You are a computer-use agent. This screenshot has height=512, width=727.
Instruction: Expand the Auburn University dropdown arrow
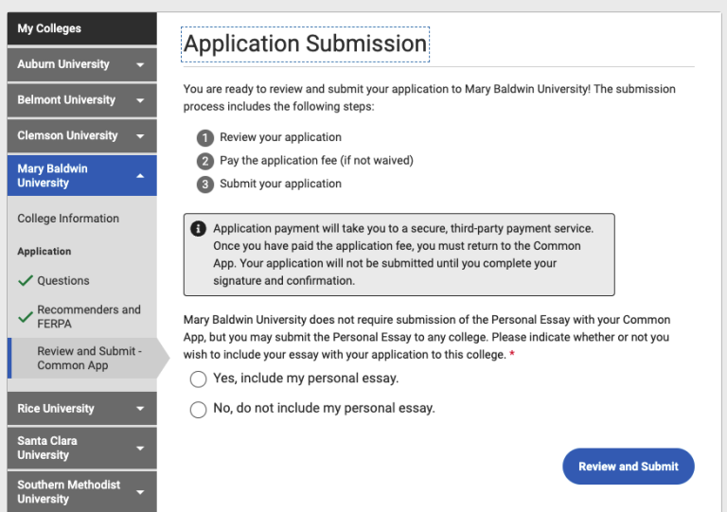tap(140, 65)
